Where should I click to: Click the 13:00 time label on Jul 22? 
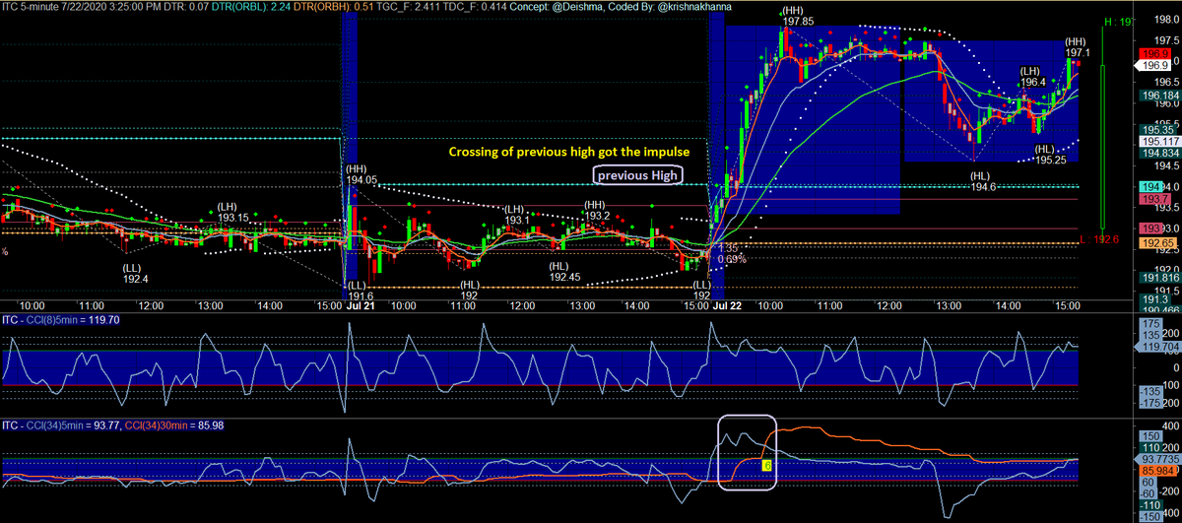[x=948, y=307]
